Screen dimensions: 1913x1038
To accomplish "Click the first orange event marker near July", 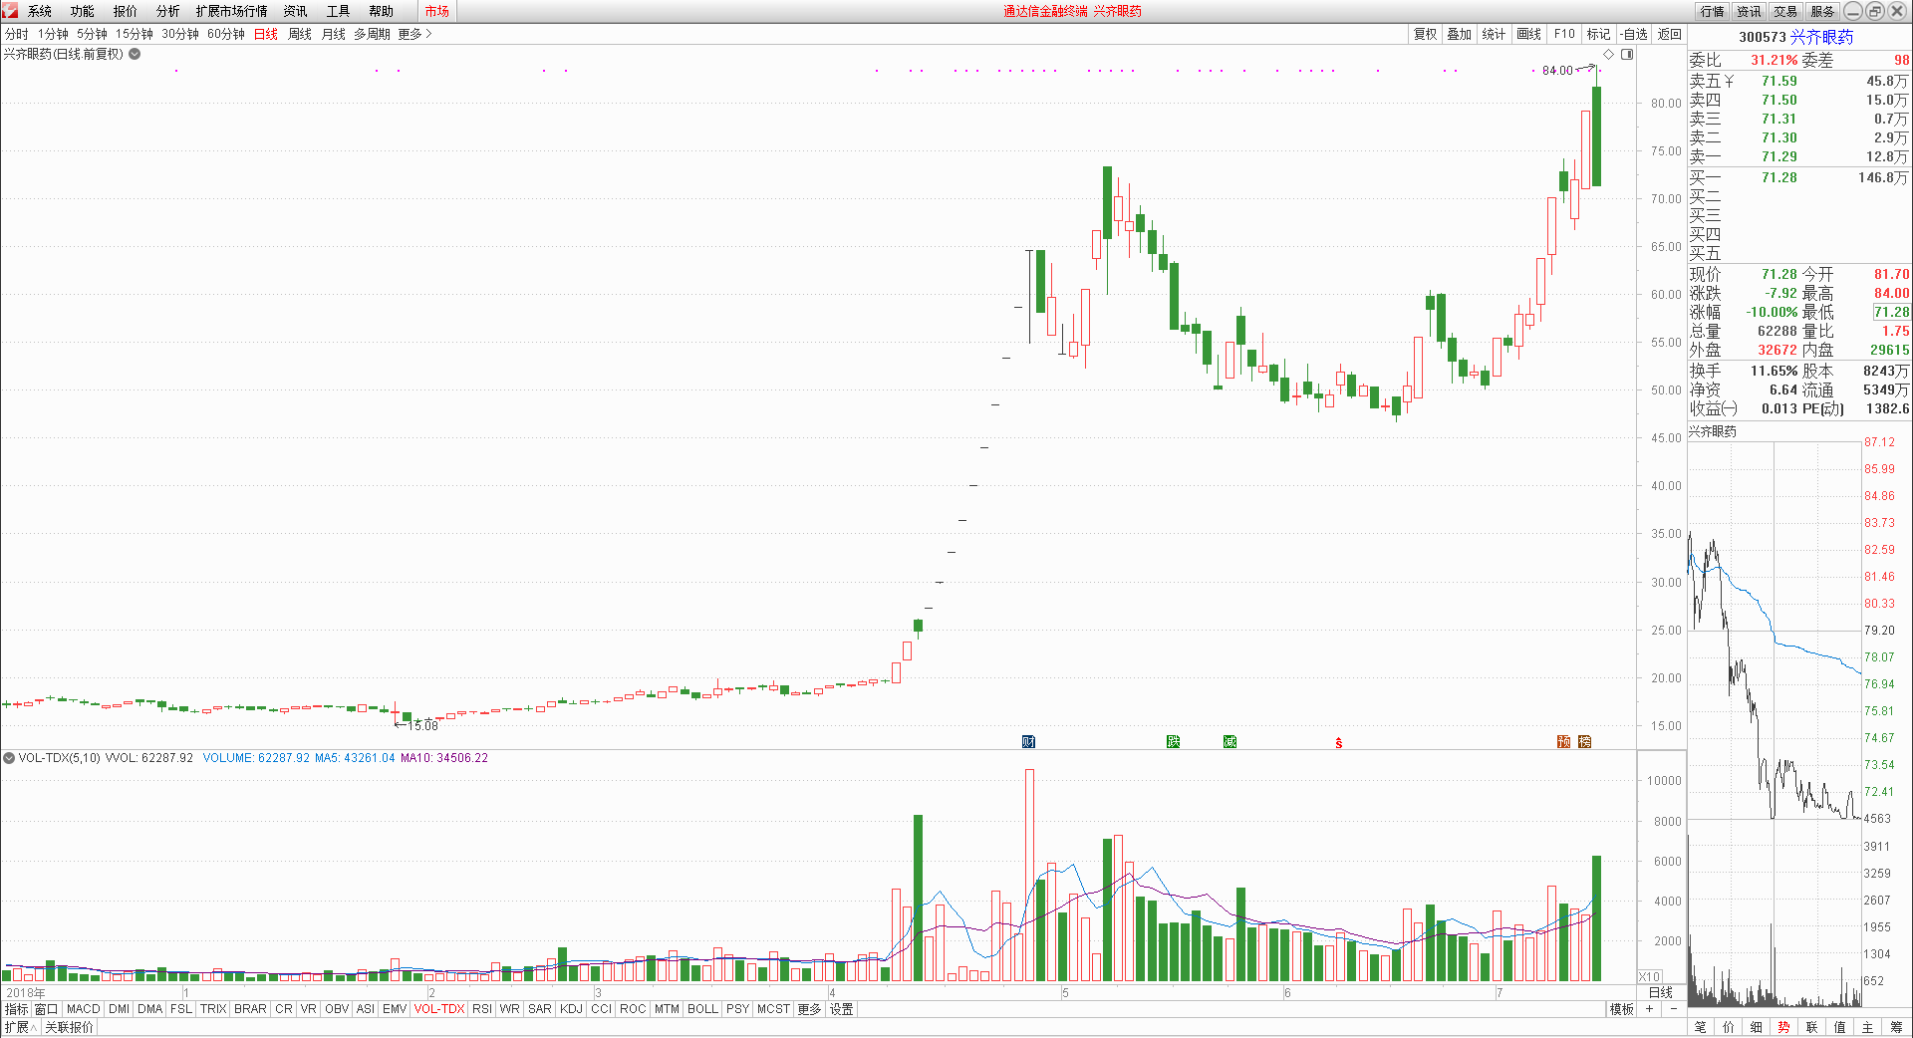I will pyautogui.click(x=1563, y=742).
